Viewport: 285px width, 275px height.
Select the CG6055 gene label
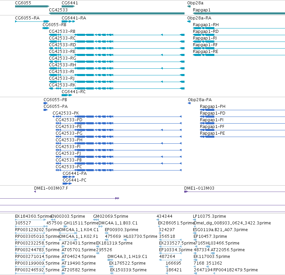click(23, 3)
